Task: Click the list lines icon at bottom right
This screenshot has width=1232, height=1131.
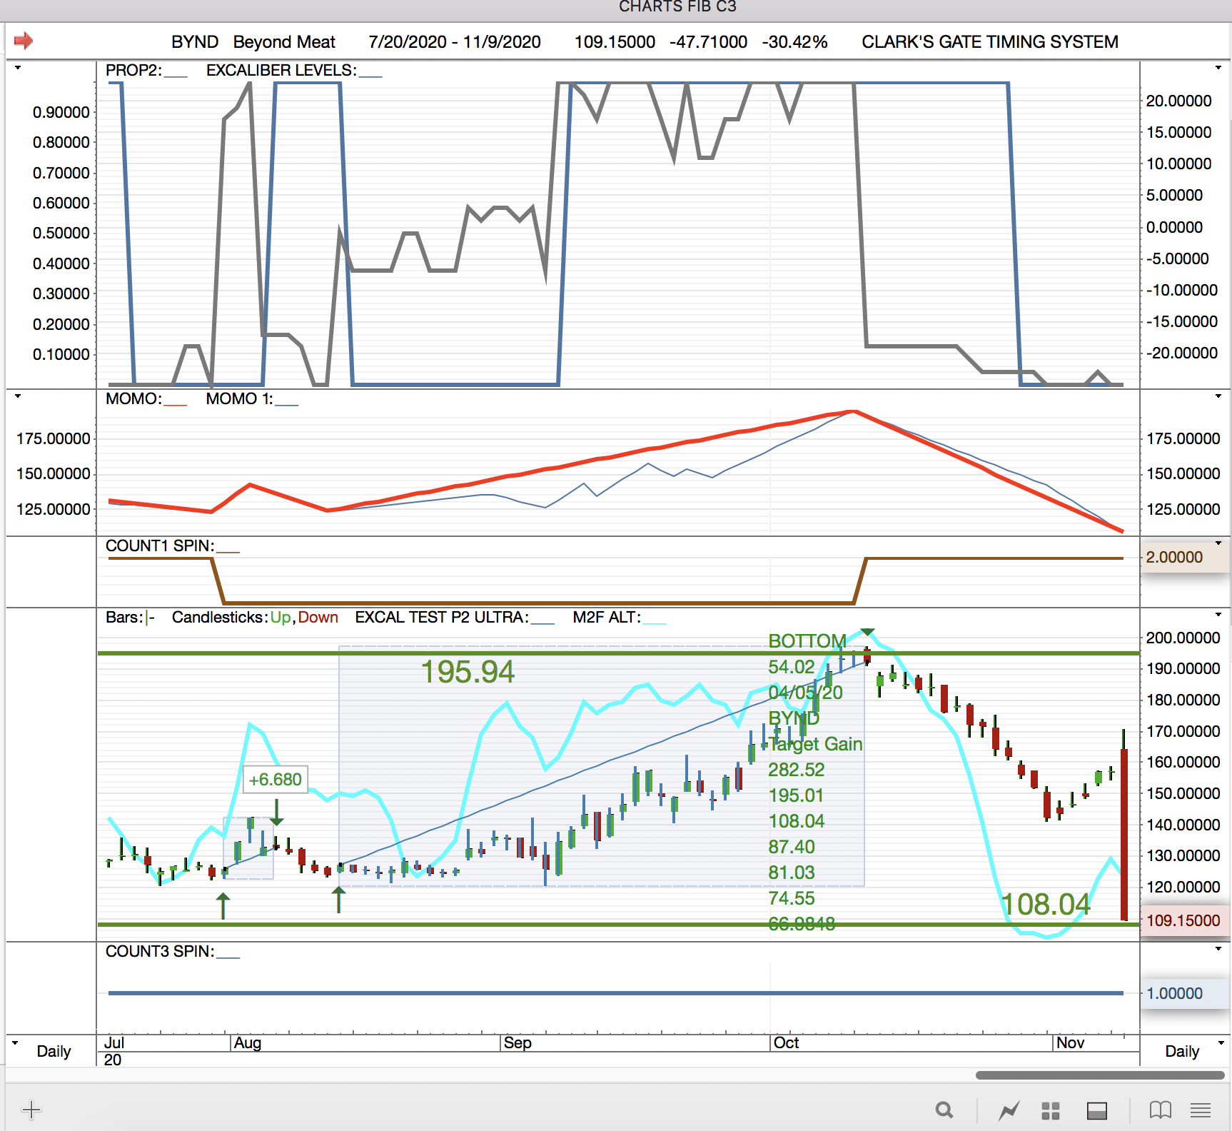Action: click(x=1201, y=1110)
